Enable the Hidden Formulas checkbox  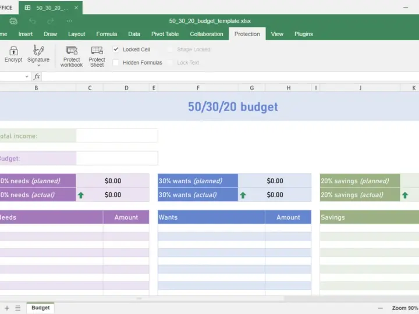[116, 62]
